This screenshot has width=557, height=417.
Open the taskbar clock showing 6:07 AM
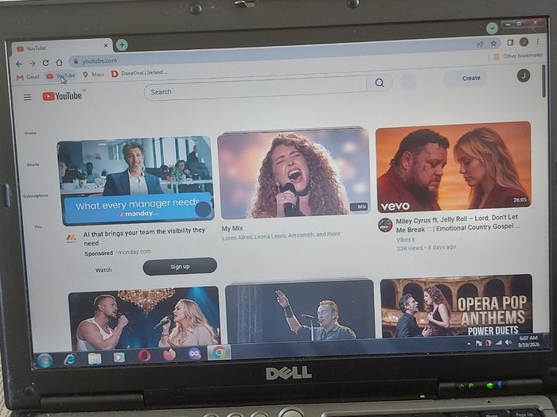[528, 341]
